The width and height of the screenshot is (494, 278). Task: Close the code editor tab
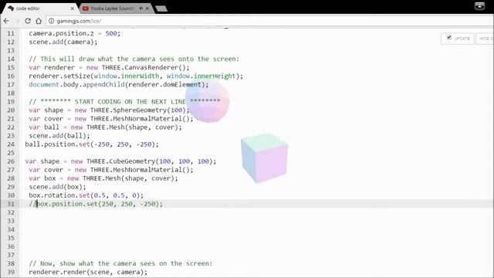point(72,8)
